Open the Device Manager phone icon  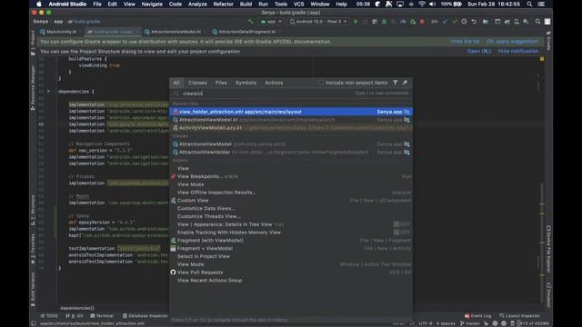pos(517,22)
